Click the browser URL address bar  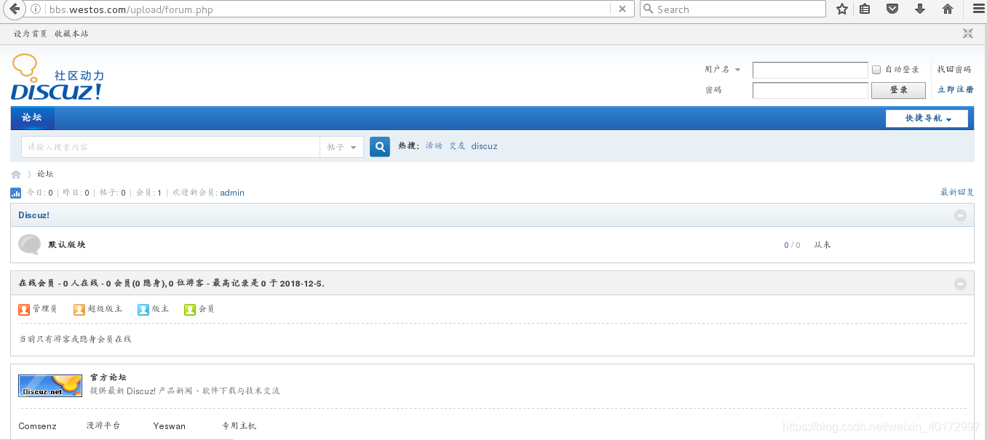(x=328, y=9)
